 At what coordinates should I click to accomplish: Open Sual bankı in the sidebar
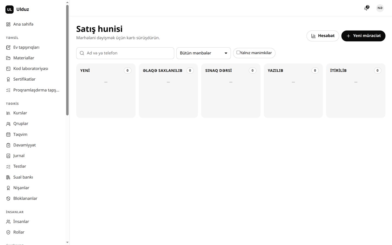click(32, 177)
